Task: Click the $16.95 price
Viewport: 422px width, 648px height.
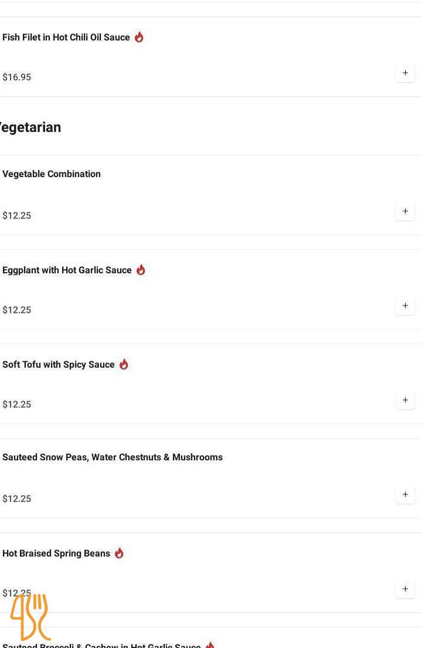Action: [x=16, y=77]
